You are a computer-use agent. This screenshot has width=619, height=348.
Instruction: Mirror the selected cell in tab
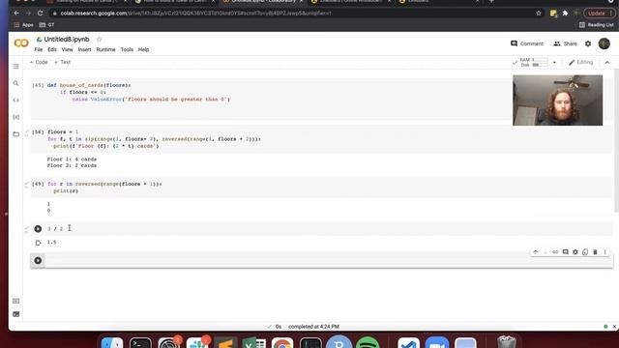tap(585, 252)
